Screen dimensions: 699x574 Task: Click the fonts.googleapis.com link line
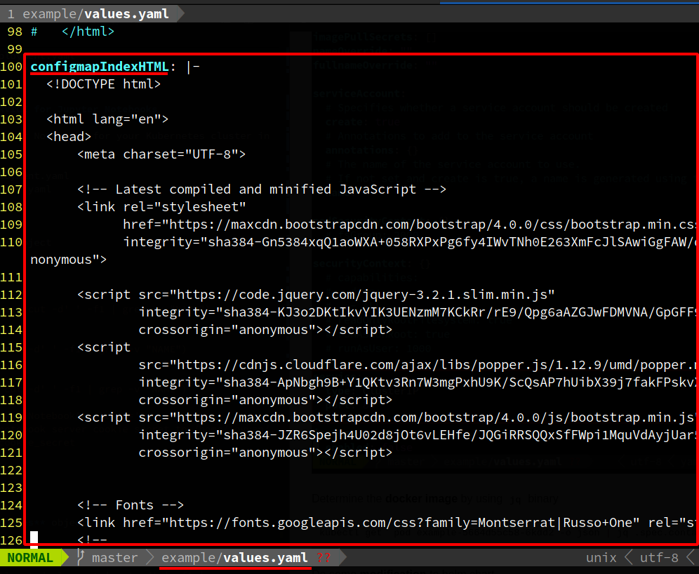pyautogui.click(x=387, y=523)
